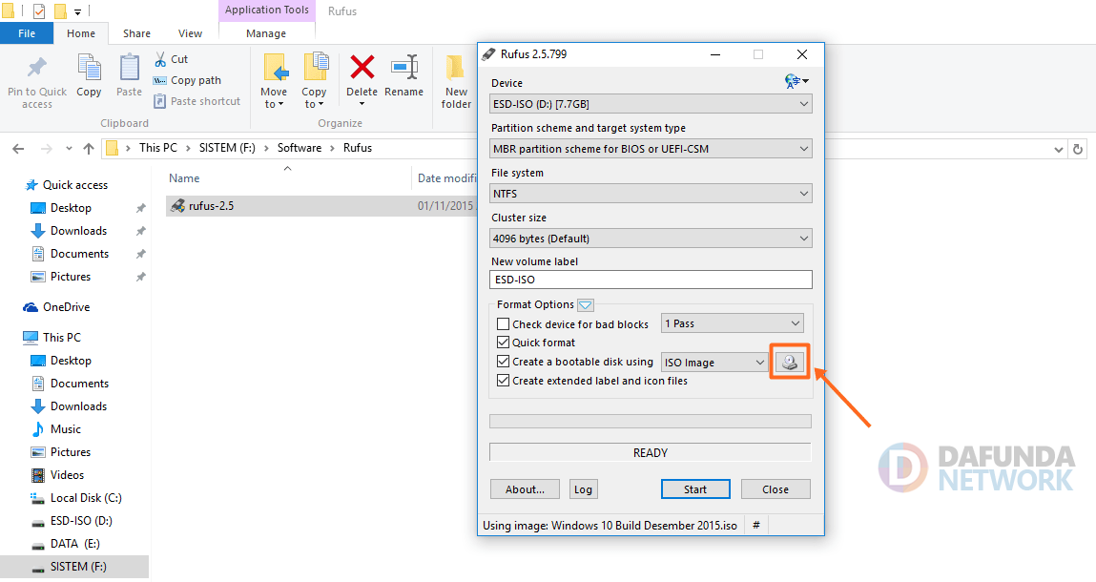
Task: Switch to the View ribbon tab
Action: click(x=190, y=33)
